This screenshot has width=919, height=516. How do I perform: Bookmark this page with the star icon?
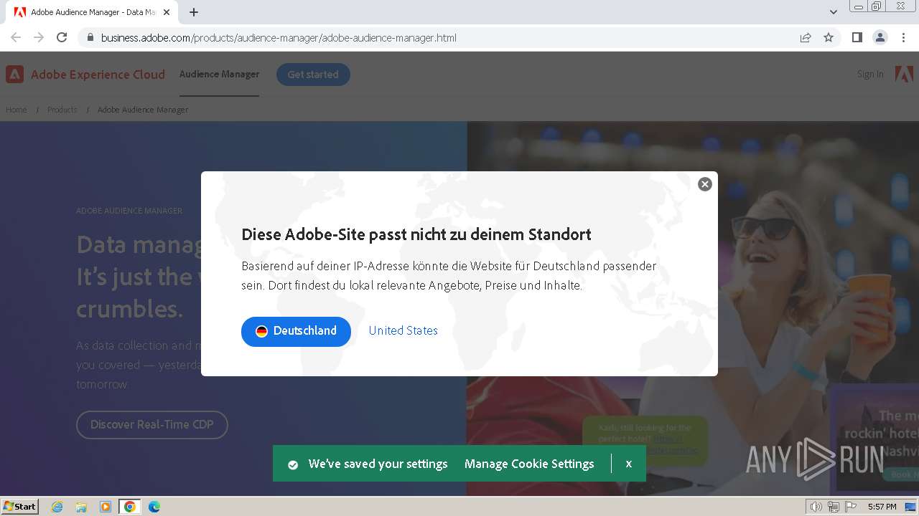click(829, 37)
